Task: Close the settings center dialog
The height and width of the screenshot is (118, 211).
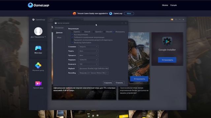Action: point(126,23)
